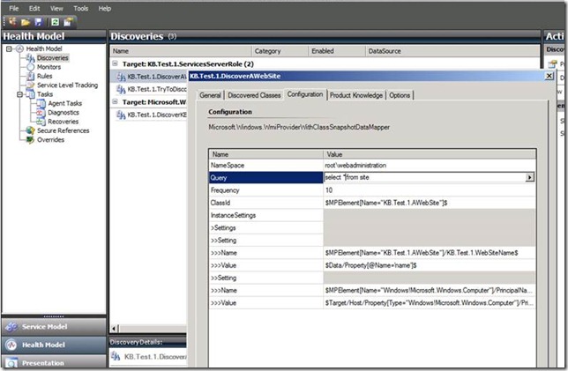Image resolution: width=568 pixels, height=371 pixels.
Task: Open the Help menu
Action: [x=104, y=8]
